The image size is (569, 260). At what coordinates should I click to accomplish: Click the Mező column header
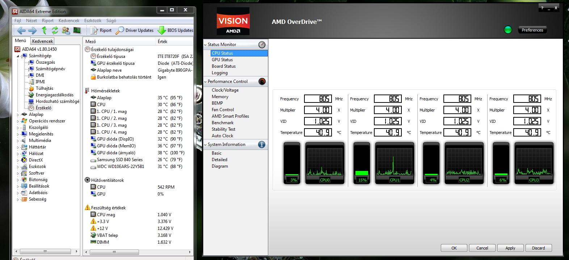point(119,42)
